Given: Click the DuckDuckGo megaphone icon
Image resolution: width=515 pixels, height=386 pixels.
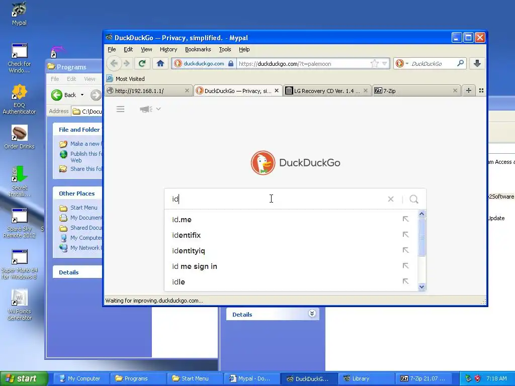Looking at the screenshot, I should click(x=146, y=109).
